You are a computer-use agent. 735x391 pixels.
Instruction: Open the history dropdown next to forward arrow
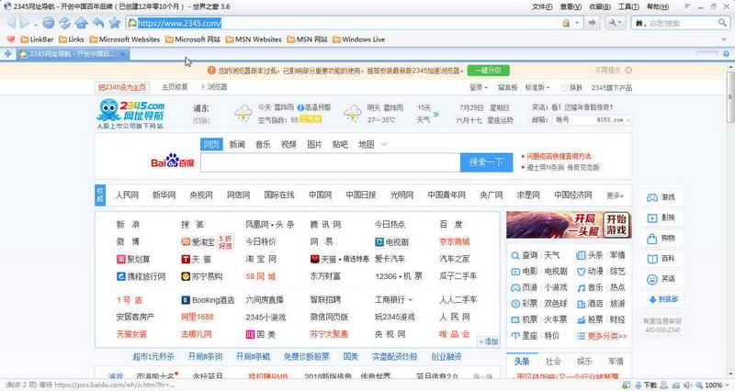(35, 24)
